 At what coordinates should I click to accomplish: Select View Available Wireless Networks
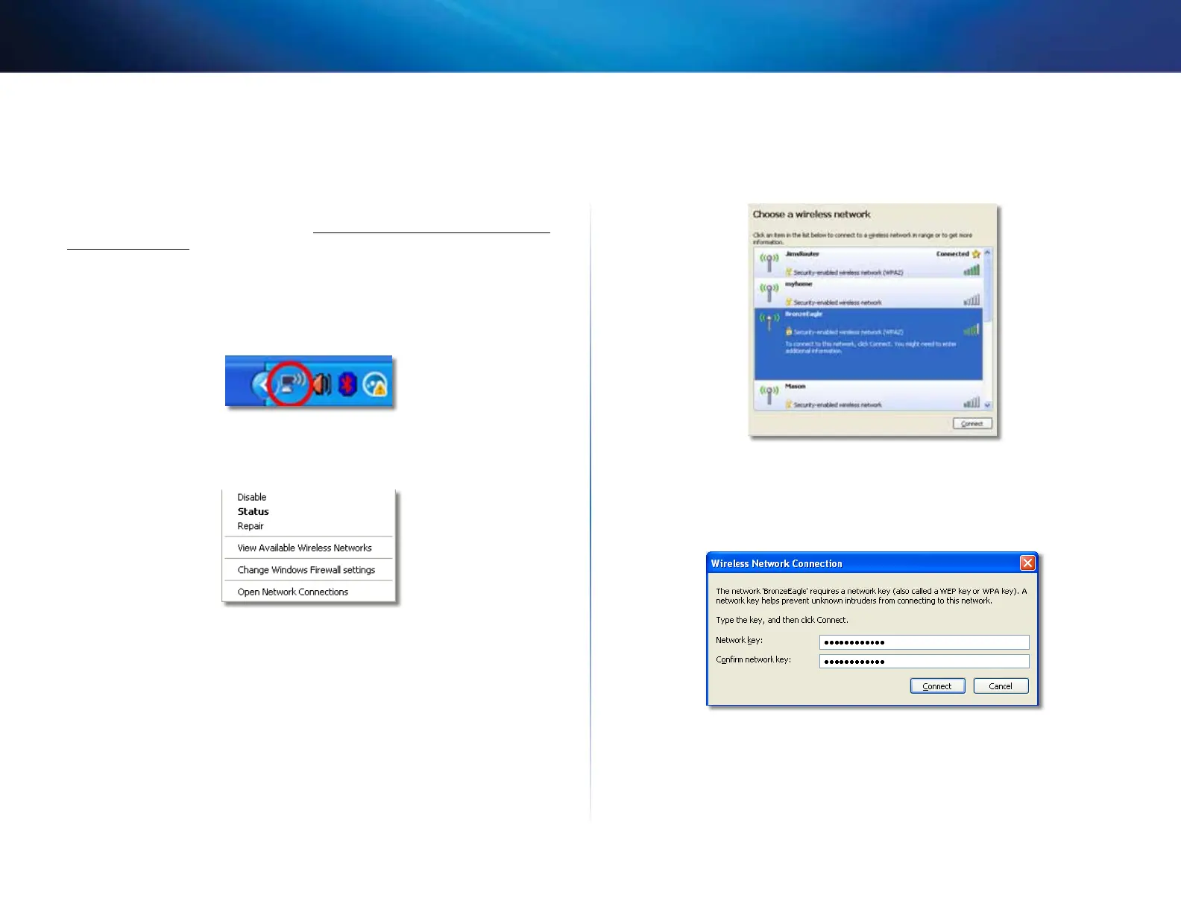(305, 548)
